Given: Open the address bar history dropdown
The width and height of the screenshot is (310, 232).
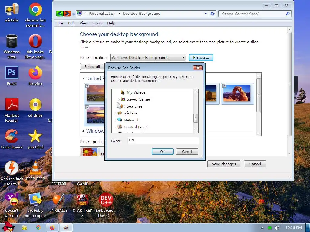Looking at the screenshot, I should (x=206, y=14).
